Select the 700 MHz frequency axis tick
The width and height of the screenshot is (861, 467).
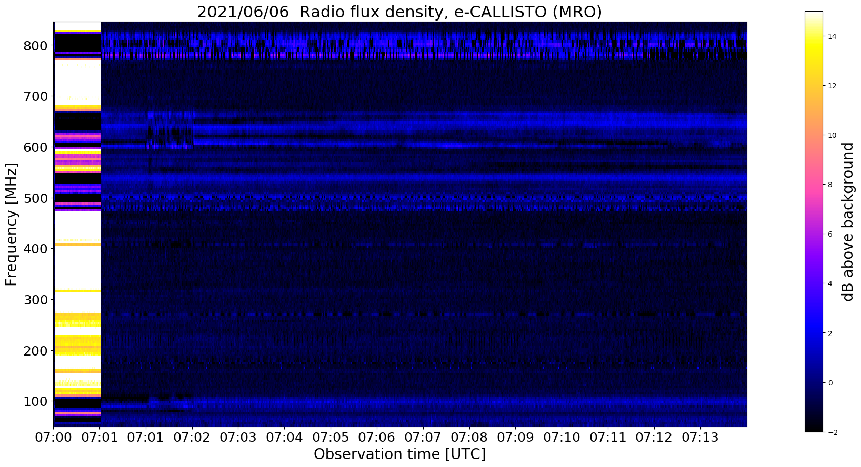pyautogui.click(x=36, y=97)
